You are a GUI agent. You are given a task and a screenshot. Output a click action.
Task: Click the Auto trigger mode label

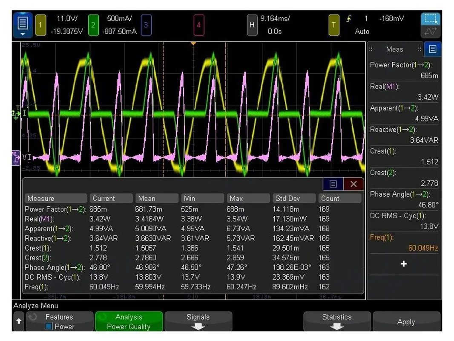tap(362, 31)
